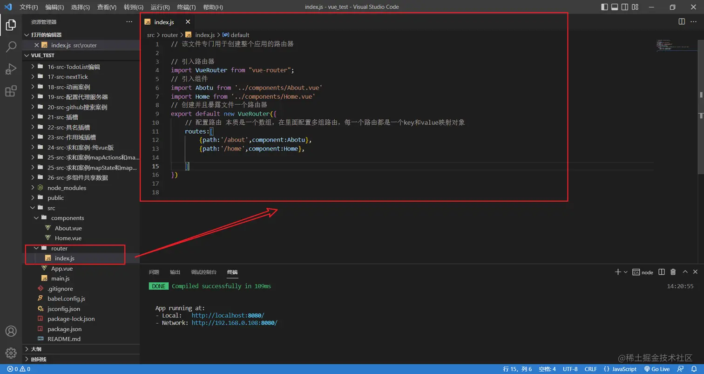The width and height of the screenshot is (704, 374).
Task: Open the 编辑(E) menu
Action: coord(55,7)
